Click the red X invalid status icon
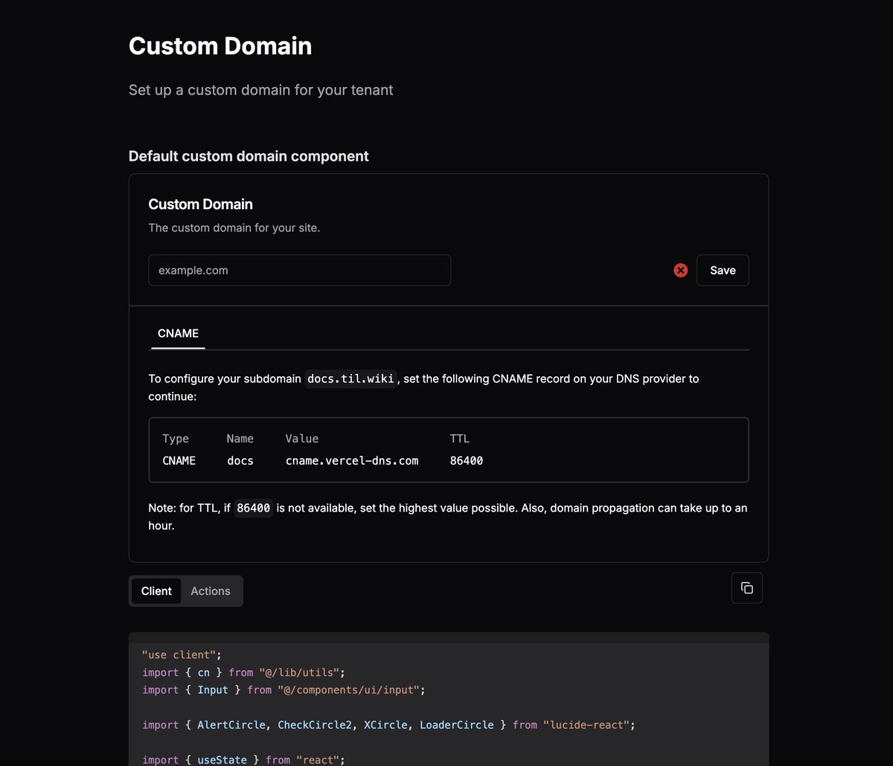The image size is (893, 766). [x=680, y=271]
